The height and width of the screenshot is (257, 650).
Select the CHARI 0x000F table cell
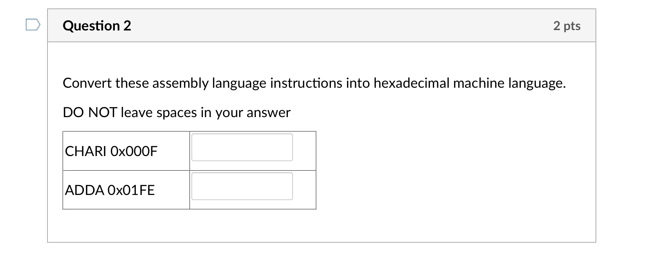coord(126,151)
